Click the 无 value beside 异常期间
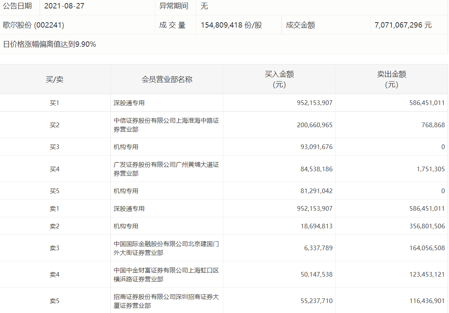Viewport: 449px width, 313px height. pos(204,6)
